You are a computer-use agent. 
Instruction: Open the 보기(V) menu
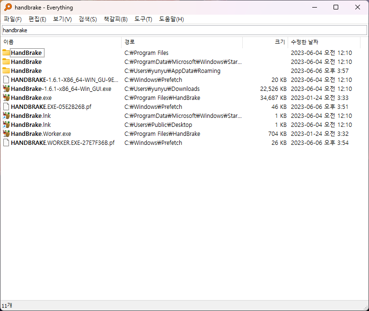[x=62, y=19]
